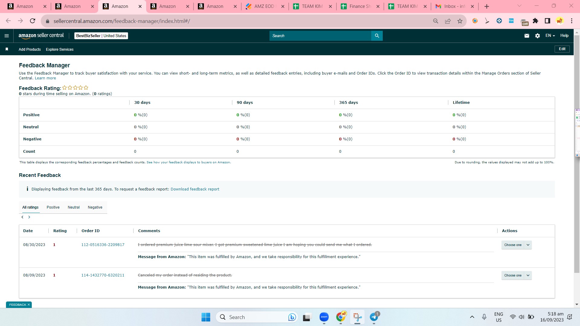Open Snipping Tool from the taskbar
The image size is (580, 326).
357,317
